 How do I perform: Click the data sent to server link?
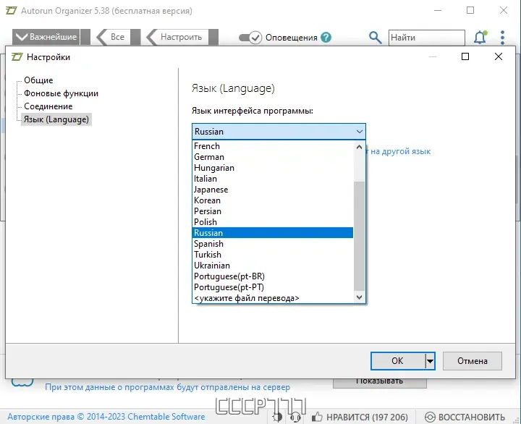167,387
